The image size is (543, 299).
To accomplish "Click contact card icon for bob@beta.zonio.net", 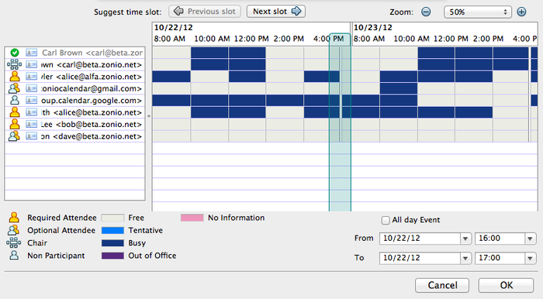I will click(x=32, y=124).
